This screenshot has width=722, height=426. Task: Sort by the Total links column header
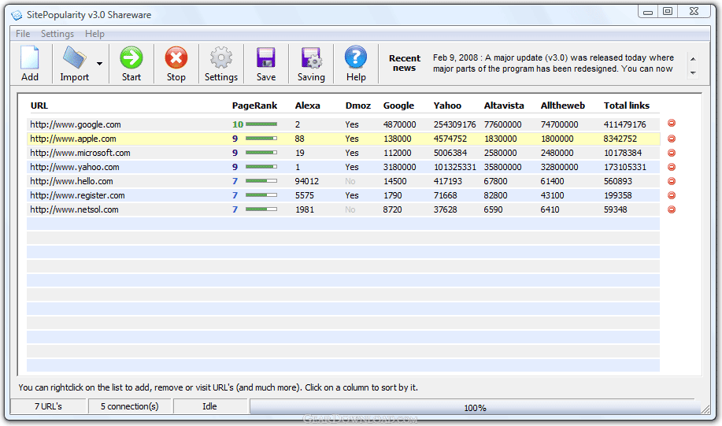pyautogui.click(x=627, y=106)
